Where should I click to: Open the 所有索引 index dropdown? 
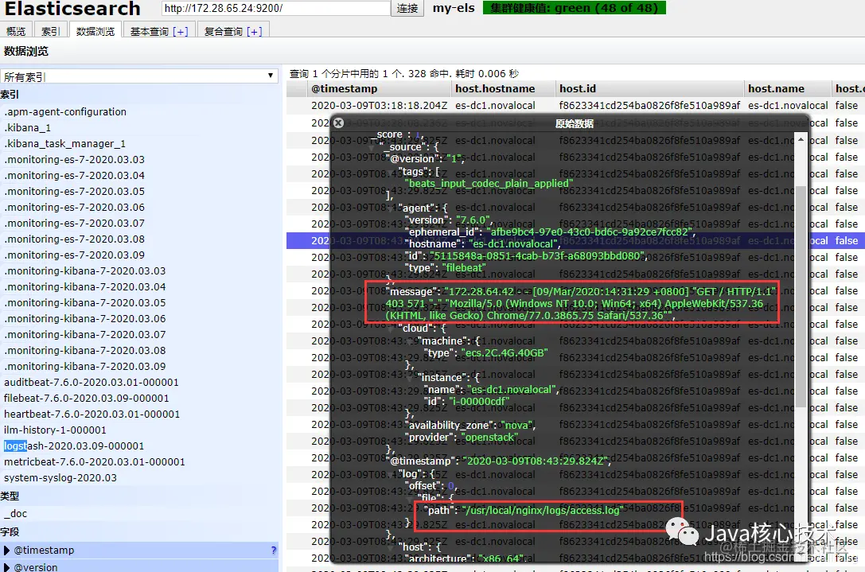[139, 76]
